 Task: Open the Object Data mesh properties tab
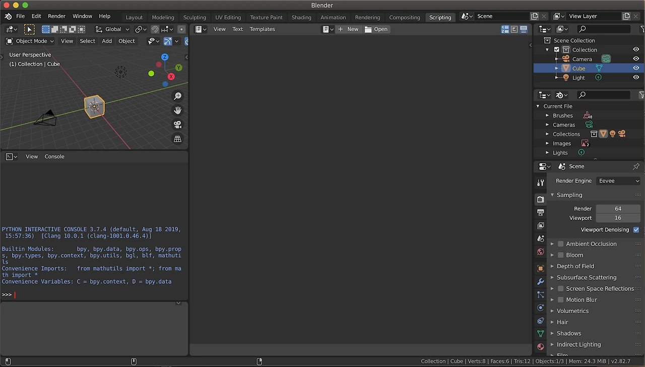[x=541, y=334]
